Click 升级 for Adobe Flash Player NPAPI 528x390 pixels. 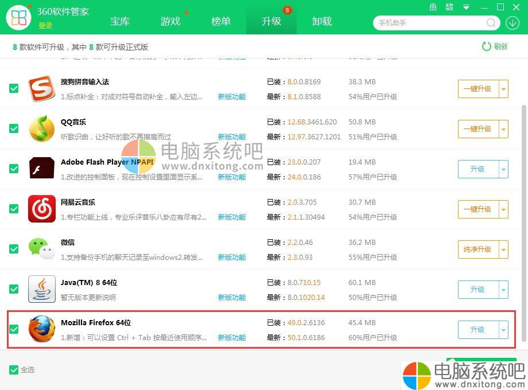478,169
